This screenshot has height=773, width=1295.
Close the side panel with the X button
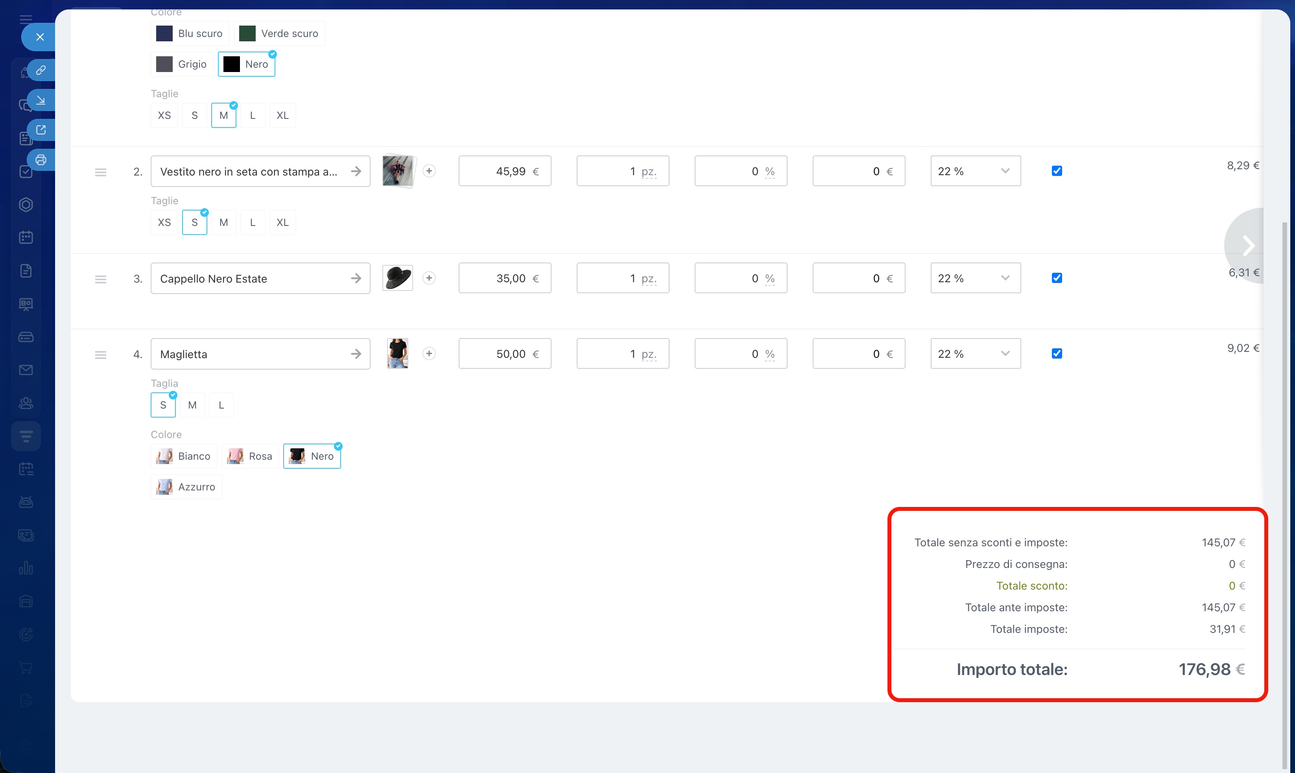[x=40, y=37]
